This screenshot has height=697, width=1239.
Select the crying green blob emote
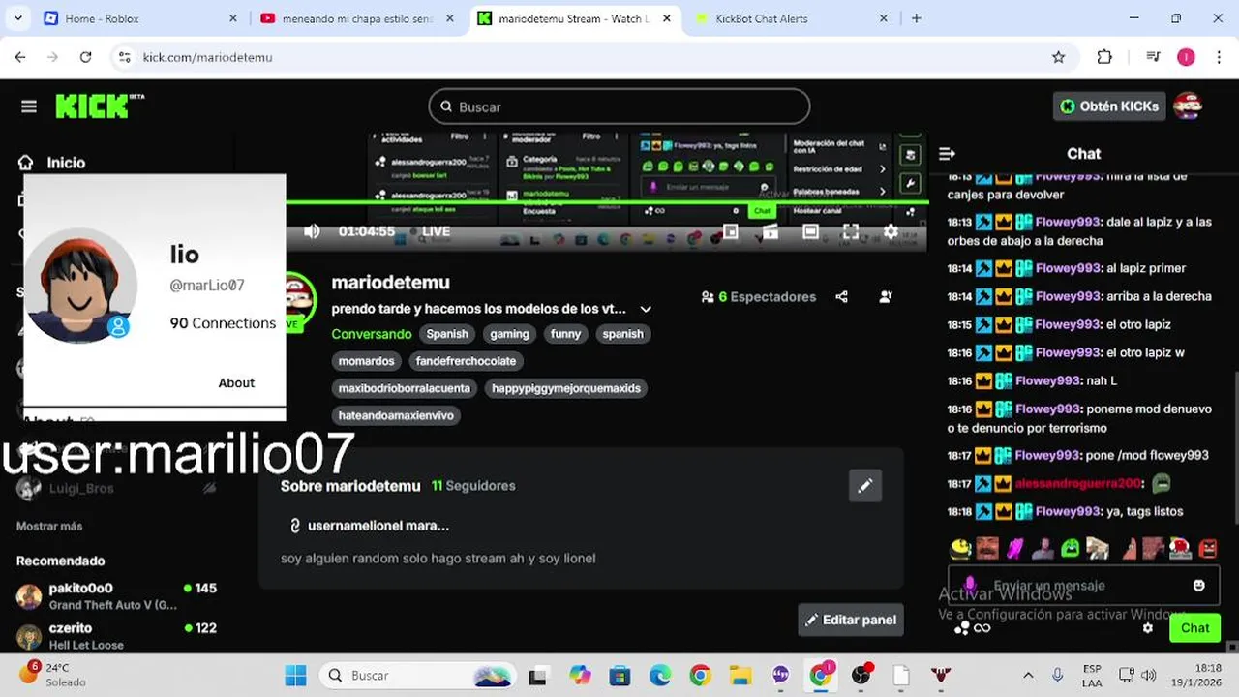point(1070,549)
